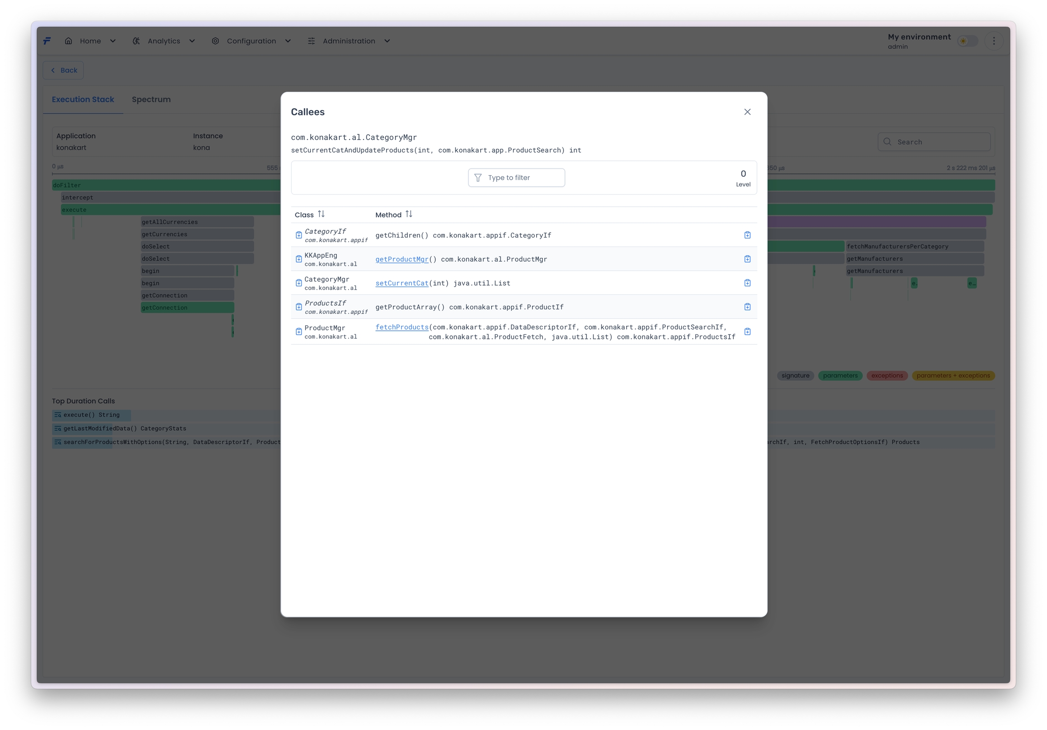Click copy icon left of ProductsIf class
Screen dimensions: 1047x730
click(x=299, y=307)
